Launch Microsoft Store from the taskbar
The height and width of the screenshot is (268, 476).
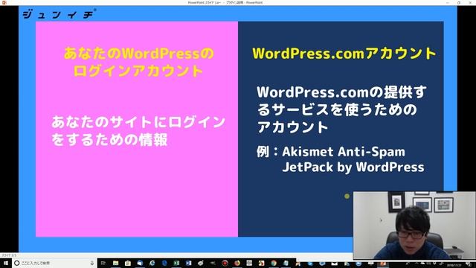[128, 263]
